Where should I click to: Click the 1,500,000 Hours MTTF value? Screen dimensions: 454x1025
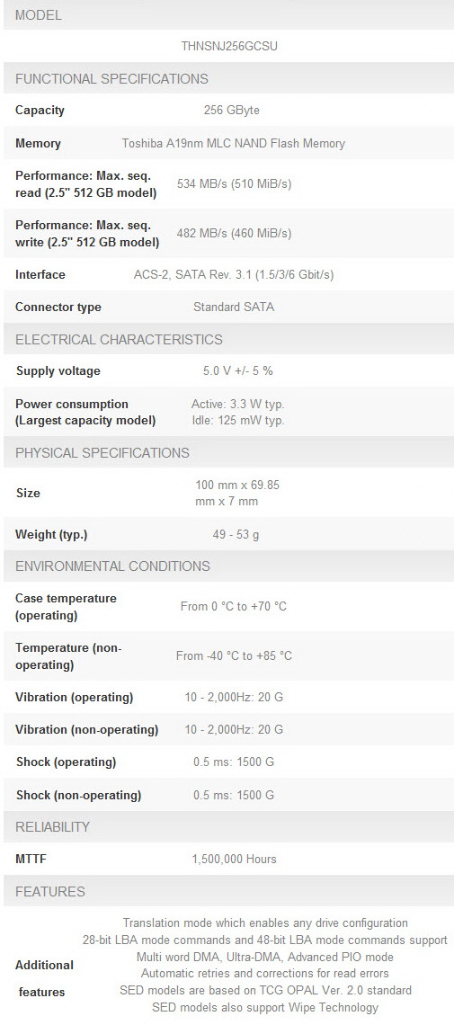(234, 859)
